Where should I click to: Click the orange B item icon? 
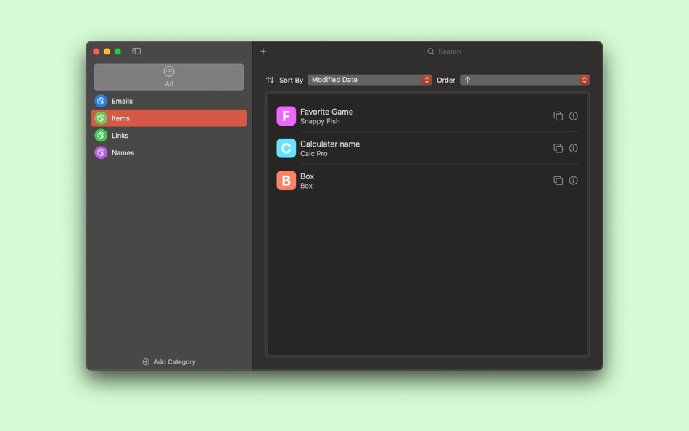point(286,181)
